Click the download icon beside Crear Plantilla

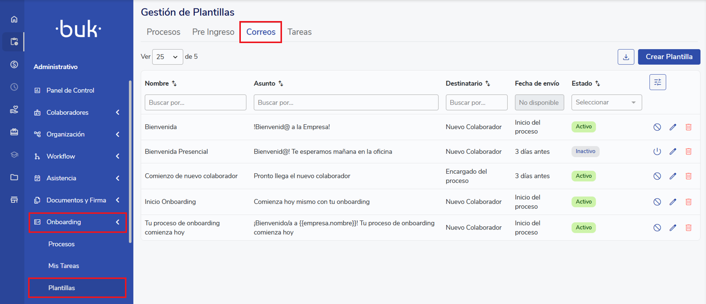(626, 57)
